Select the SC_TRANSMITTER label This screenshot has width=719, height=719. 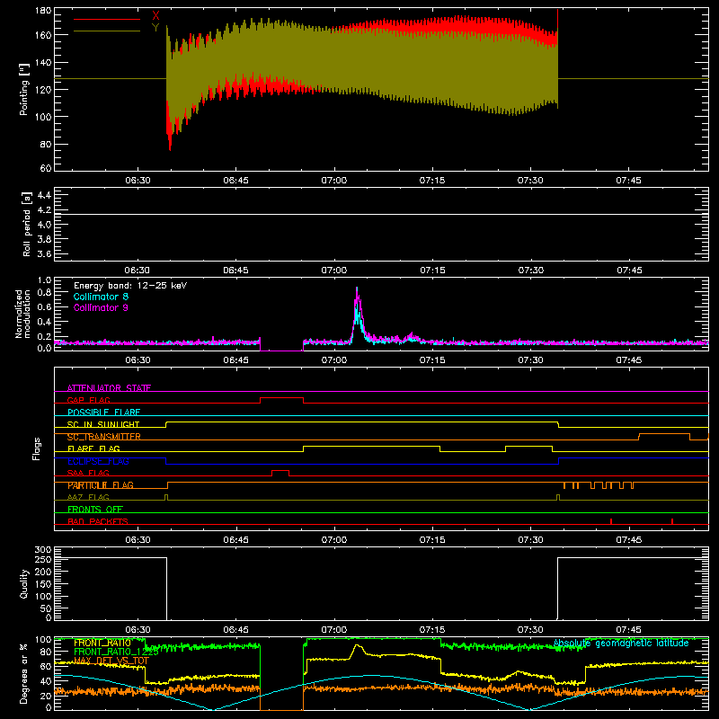[x=104, y=437]
